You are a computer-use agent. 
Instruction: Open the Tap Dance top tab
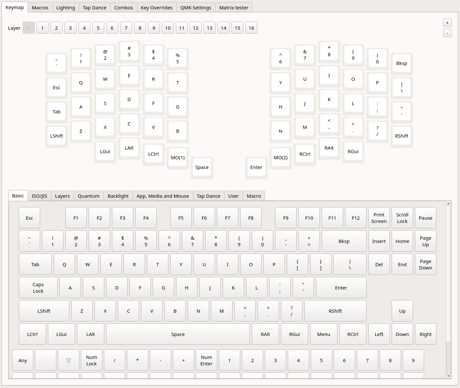[x=95, y=7]
